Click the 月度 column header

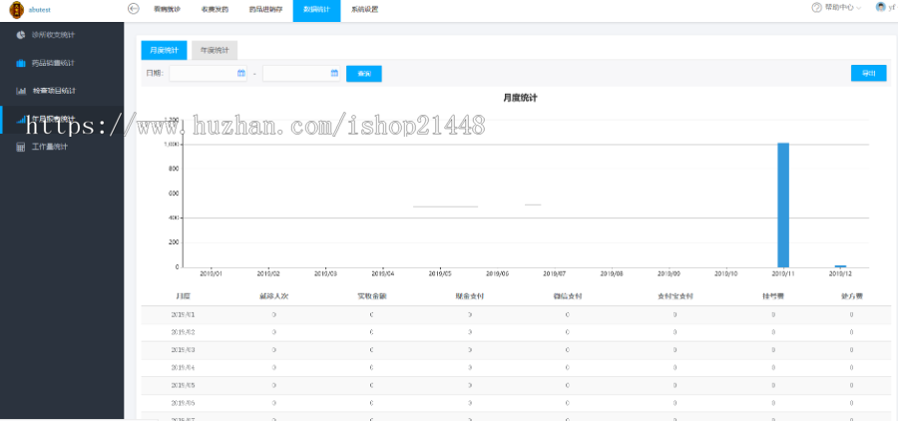pos(184,296)
